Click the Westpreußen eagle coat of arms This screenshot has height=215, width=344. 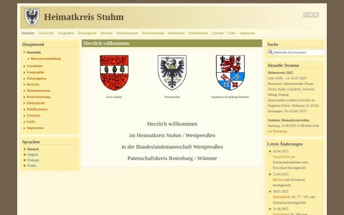(172, 73)
